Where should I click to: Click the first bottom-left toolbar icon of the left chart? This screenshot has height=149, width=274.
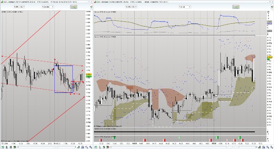3,147
